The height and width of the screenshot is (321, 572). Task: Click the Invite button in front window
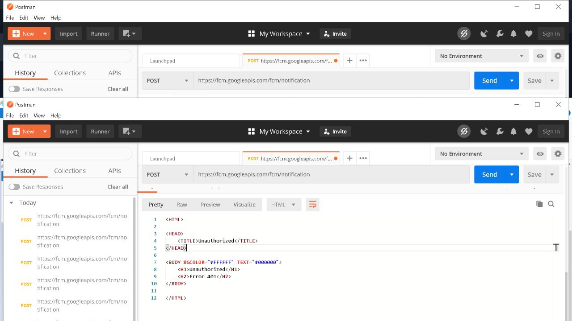(x=335, y=132)
